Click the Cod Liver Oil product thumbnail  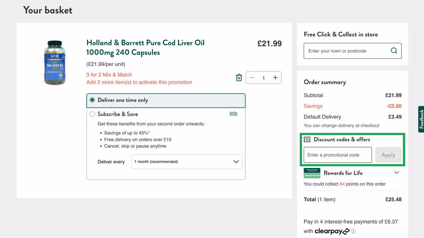pos(55,62)
